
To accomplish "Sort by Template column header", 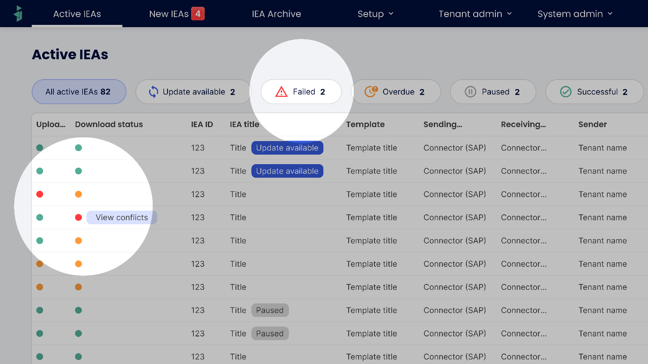I will click(x=365, y=124).
